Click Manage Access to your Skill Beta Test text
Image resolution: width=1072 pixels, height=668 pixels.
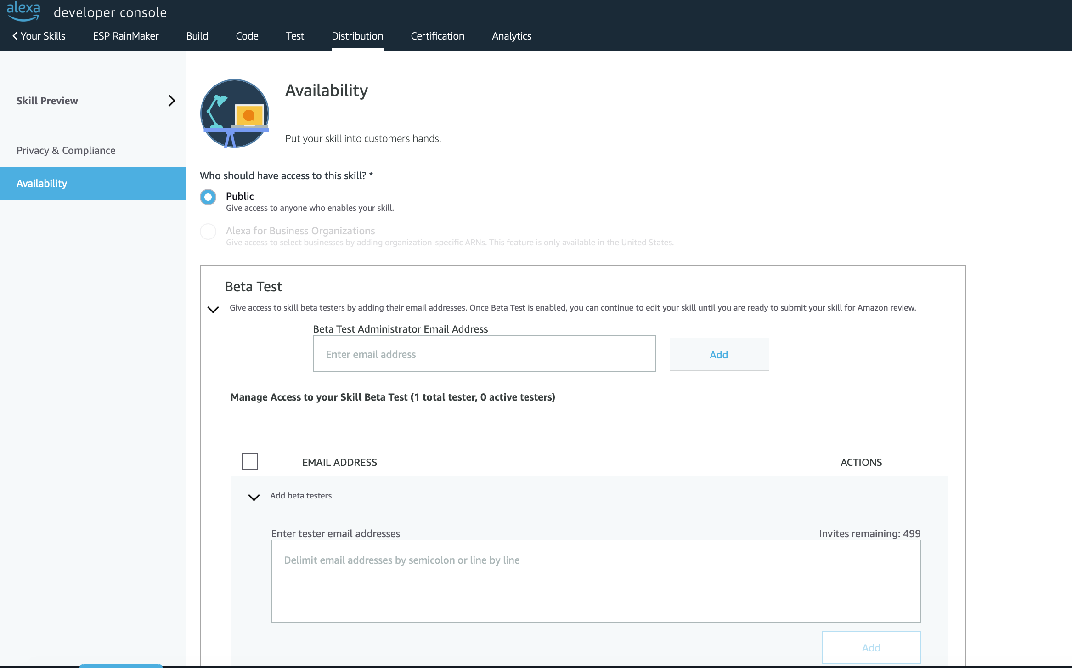point(393,397)
